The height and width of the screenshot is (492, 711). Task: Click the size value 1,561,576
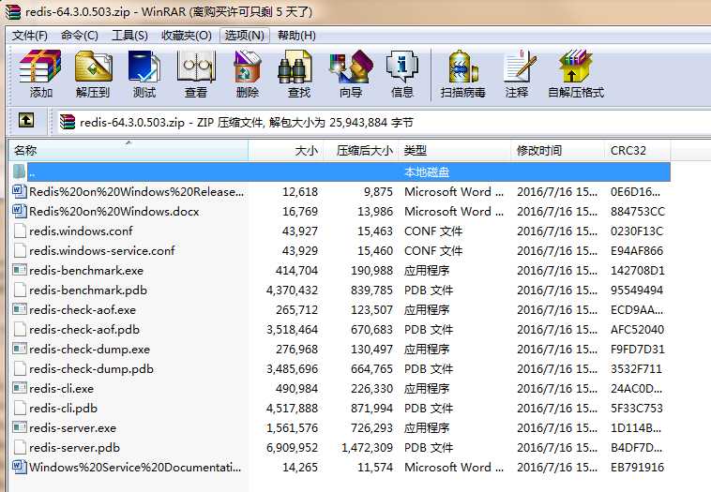click(x=292, y=427)
